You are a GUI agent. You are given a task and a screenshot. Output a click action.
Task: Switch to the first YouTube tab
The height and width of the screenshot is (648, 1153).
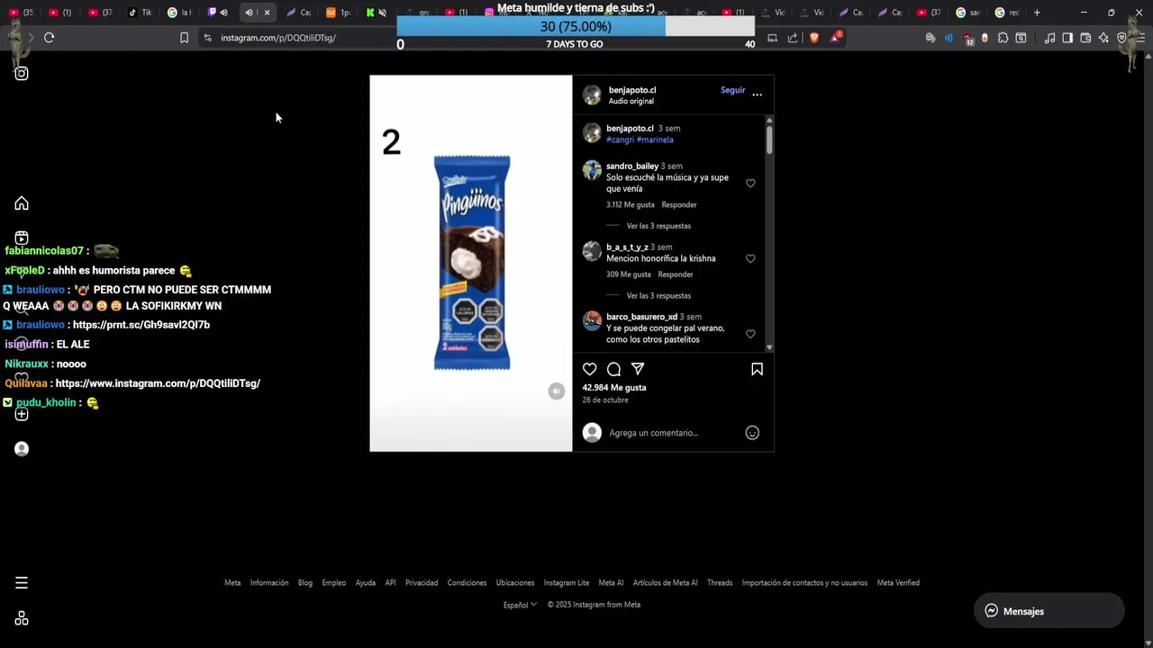pyautogui.click(x=21, y=13)
